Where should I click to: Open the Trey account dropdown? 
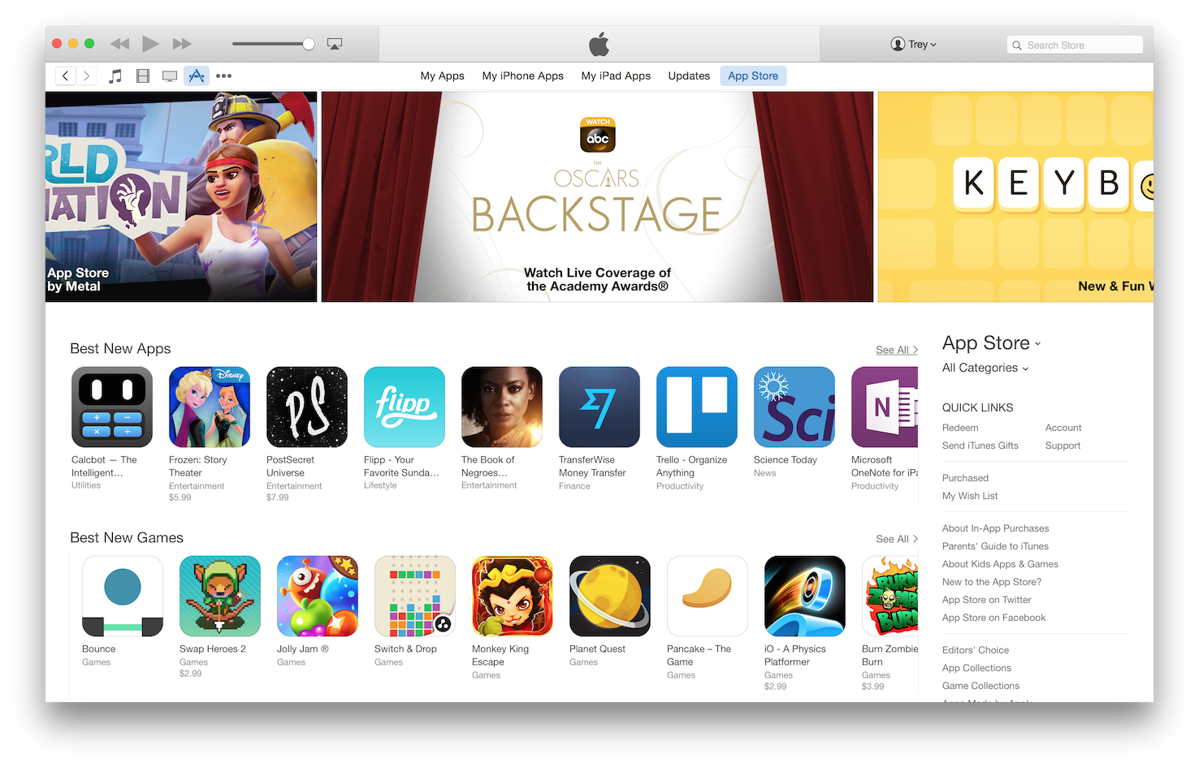(x=913, y=44)
